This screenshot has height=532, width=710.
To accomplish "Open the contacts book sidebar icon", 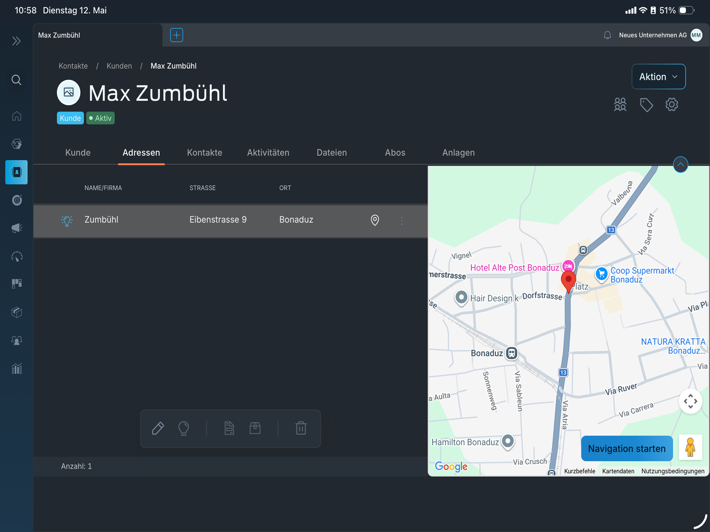I will coord(16,172).
